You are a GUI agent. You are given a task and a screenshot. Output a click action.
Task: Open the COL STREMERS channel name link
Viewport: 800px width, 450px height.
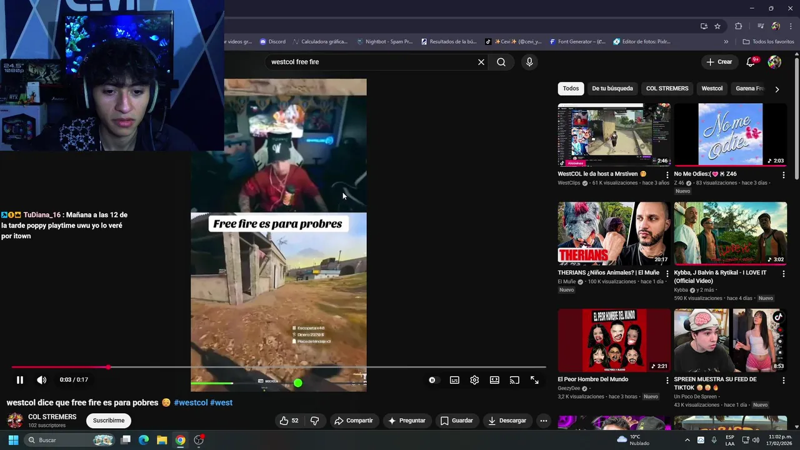click(x=52, y=417)
